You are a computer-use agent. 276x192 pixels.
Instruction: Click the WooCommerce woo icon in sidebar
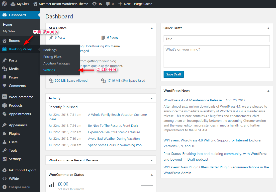click(4, 97)
